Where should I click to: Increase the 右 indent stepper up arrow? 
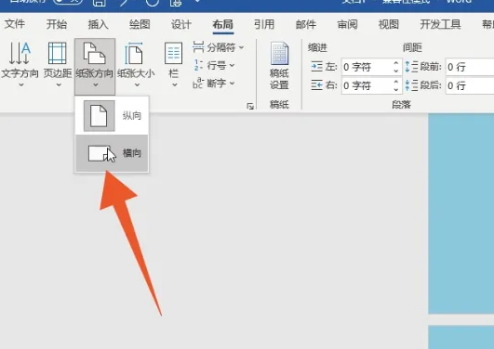coord(396,82)
